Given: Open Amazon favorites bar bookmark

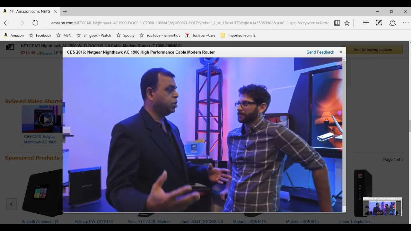Looking at the screenshot, I should pyautogui.click(x=13, y=35).
